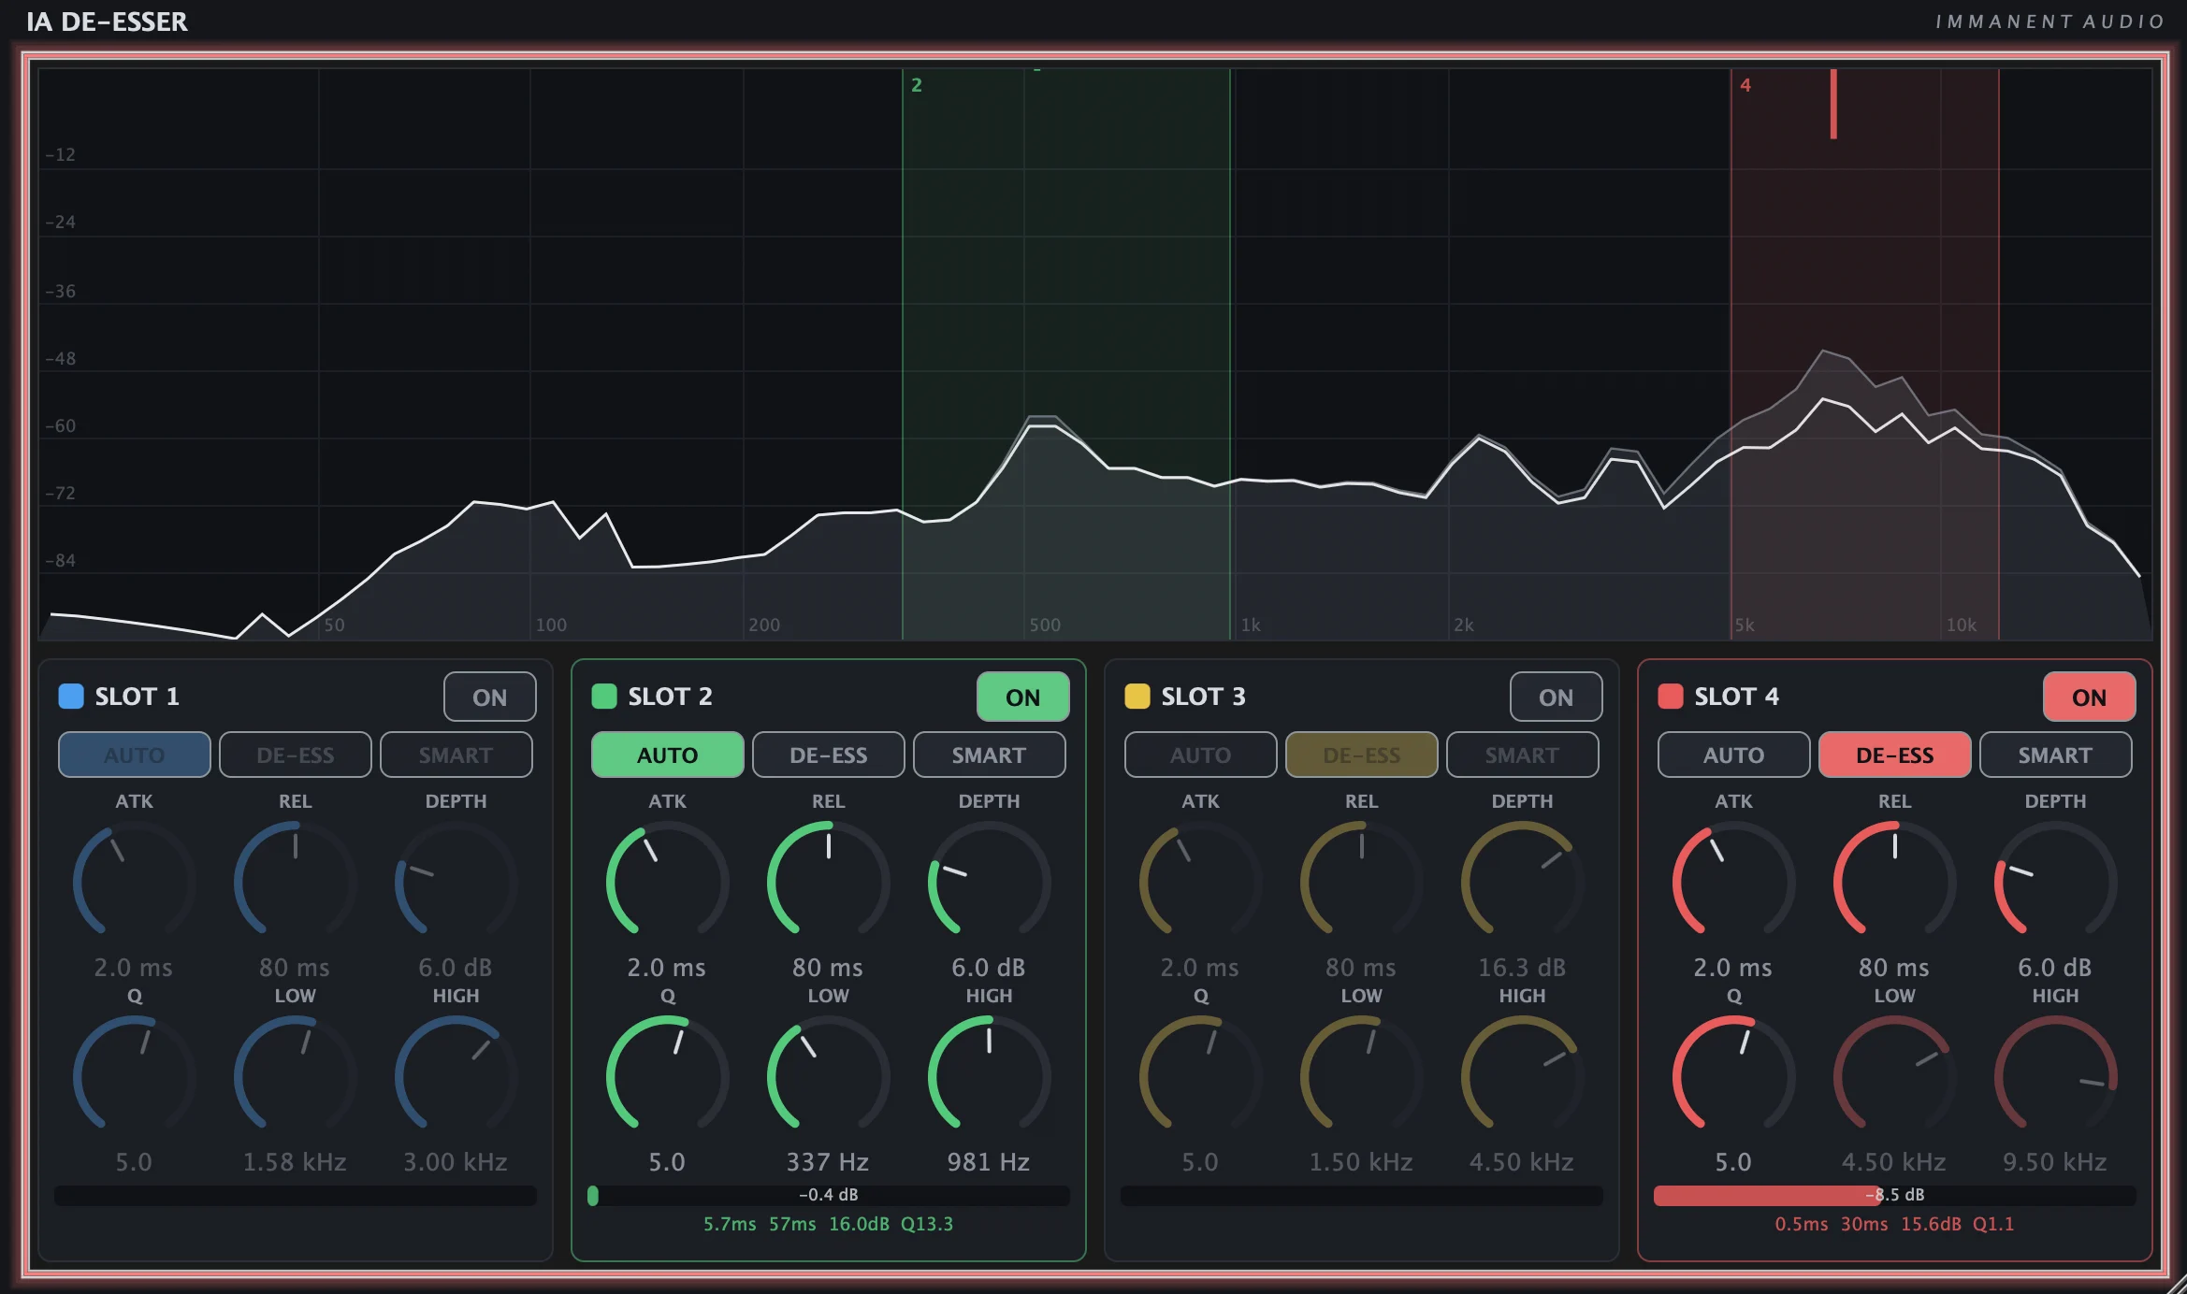Select DE-ESS mode in Slot 3
The image size is (2187, 1294).
click(1362, 755)
